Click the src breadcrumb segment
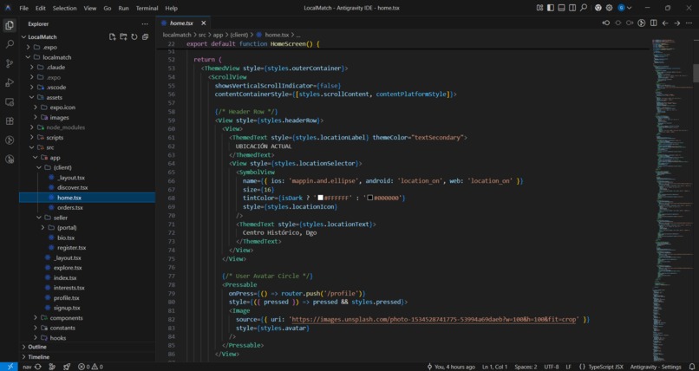This screenshot has width=699, height=371. pyautogui.click(x=202, y=35)
